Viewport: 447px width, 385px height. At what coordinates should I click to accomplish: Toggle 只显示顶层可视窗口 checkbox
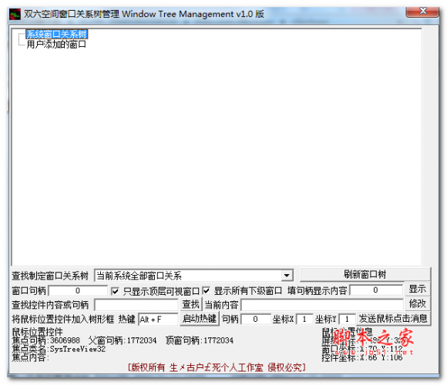[x=115, y=291]
